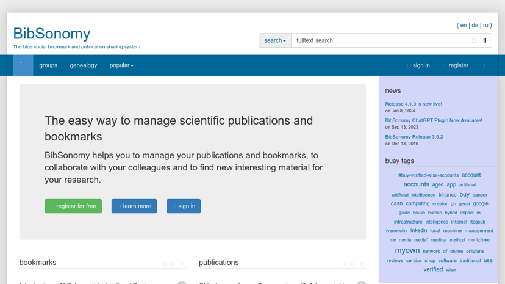Click the third icon in publications header
Screen dimensions: 505x284
361,264
